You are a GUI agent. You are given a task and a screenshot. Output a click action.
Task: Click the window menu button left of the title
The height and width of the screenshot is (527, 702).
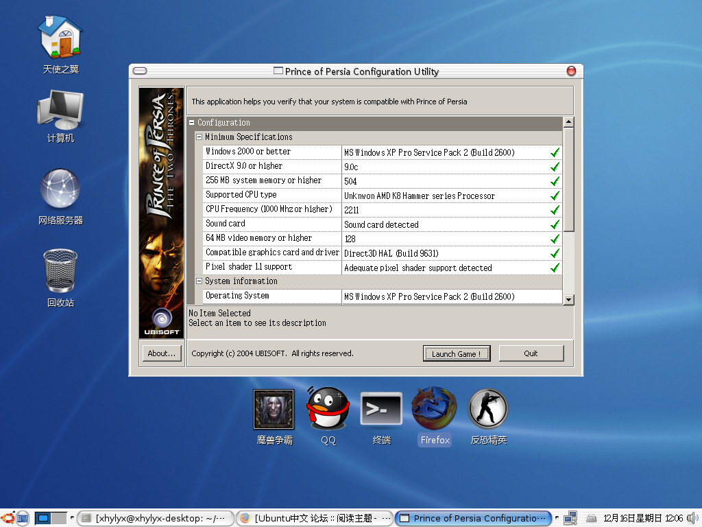point(140,71)
